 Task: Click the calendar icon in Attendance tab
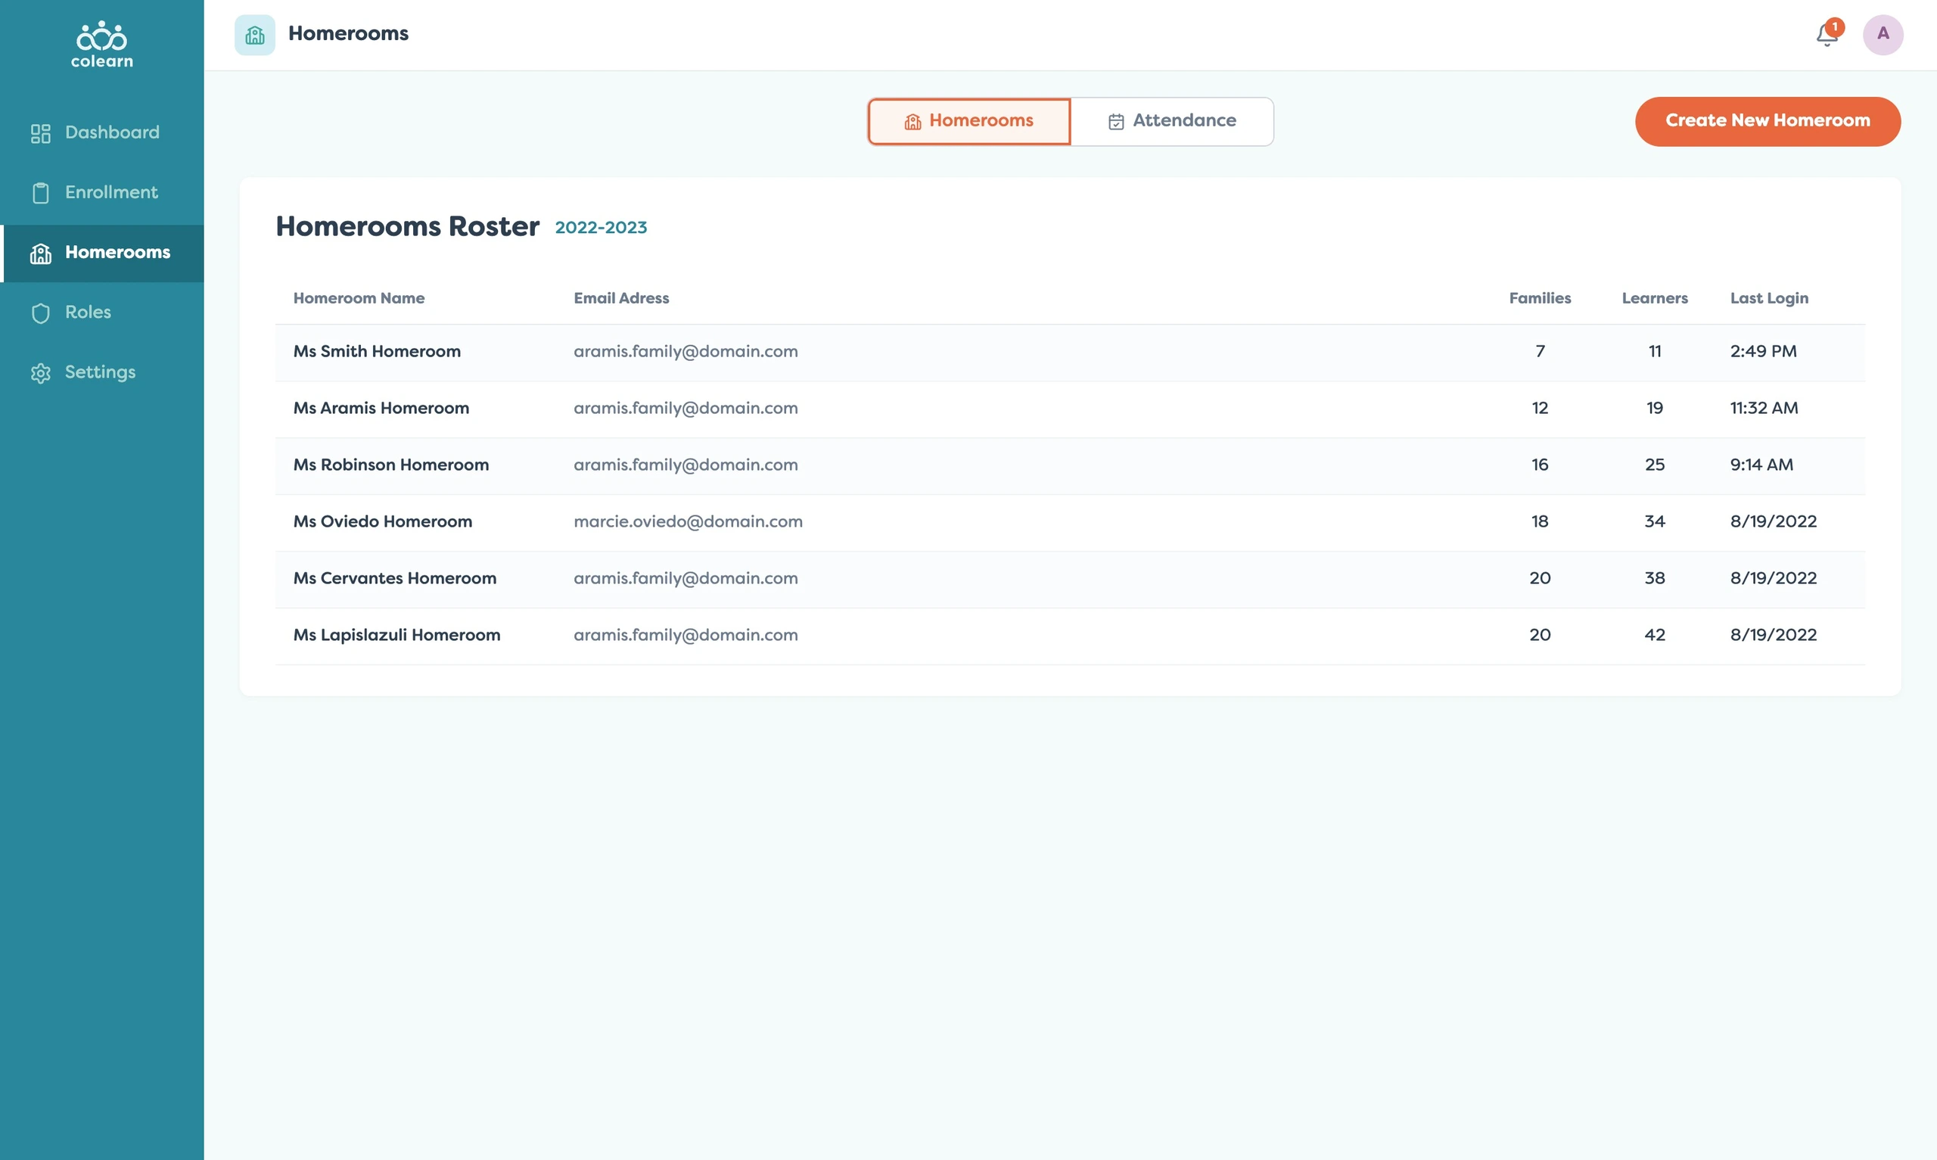[1116, 122]
